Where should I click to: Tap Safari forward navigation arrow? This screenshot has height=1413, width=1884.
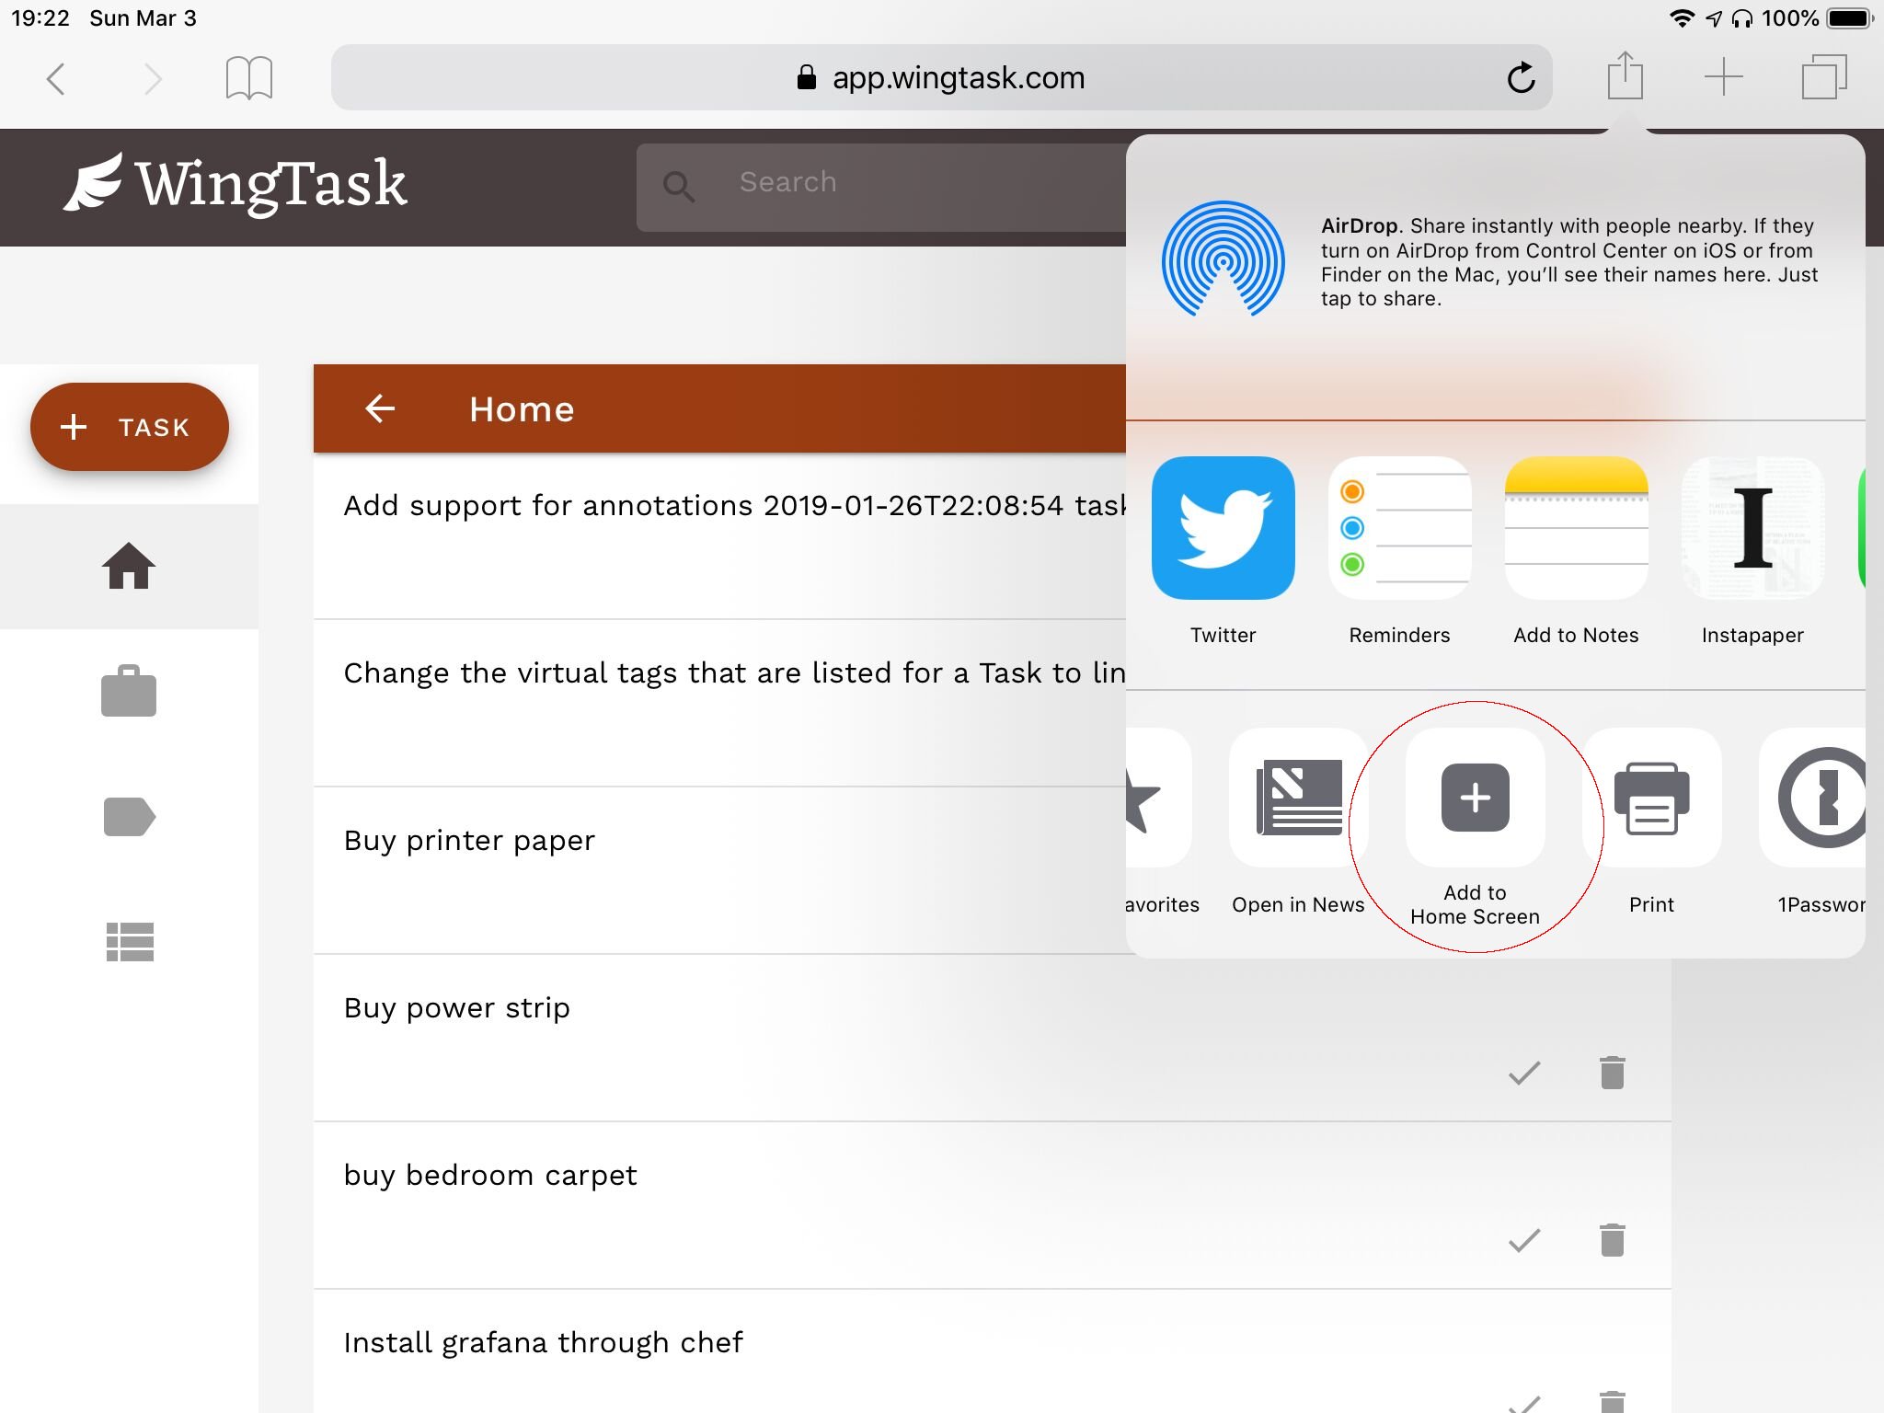(153, 79)
